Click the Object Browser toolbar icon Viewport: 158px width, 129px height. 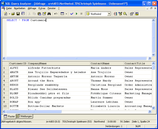(x=120, y=14)
